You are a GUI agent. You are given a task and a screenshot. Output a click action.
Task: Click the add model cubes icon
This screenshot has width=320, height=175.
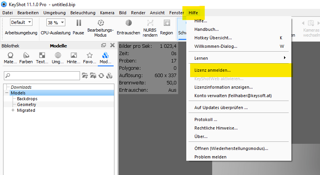click(109, 76)
